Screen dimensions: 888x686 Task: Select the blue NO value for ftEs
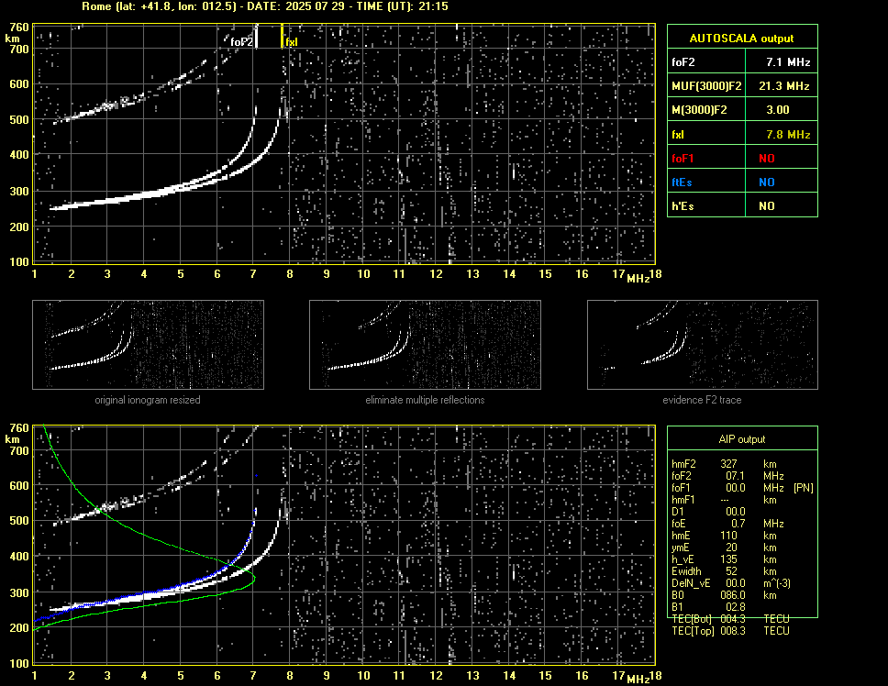click(x=767, y=183)
